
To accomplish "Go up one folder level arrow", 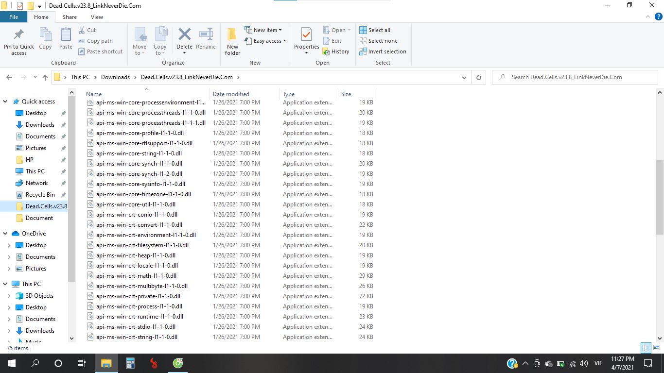I will 45,77.
